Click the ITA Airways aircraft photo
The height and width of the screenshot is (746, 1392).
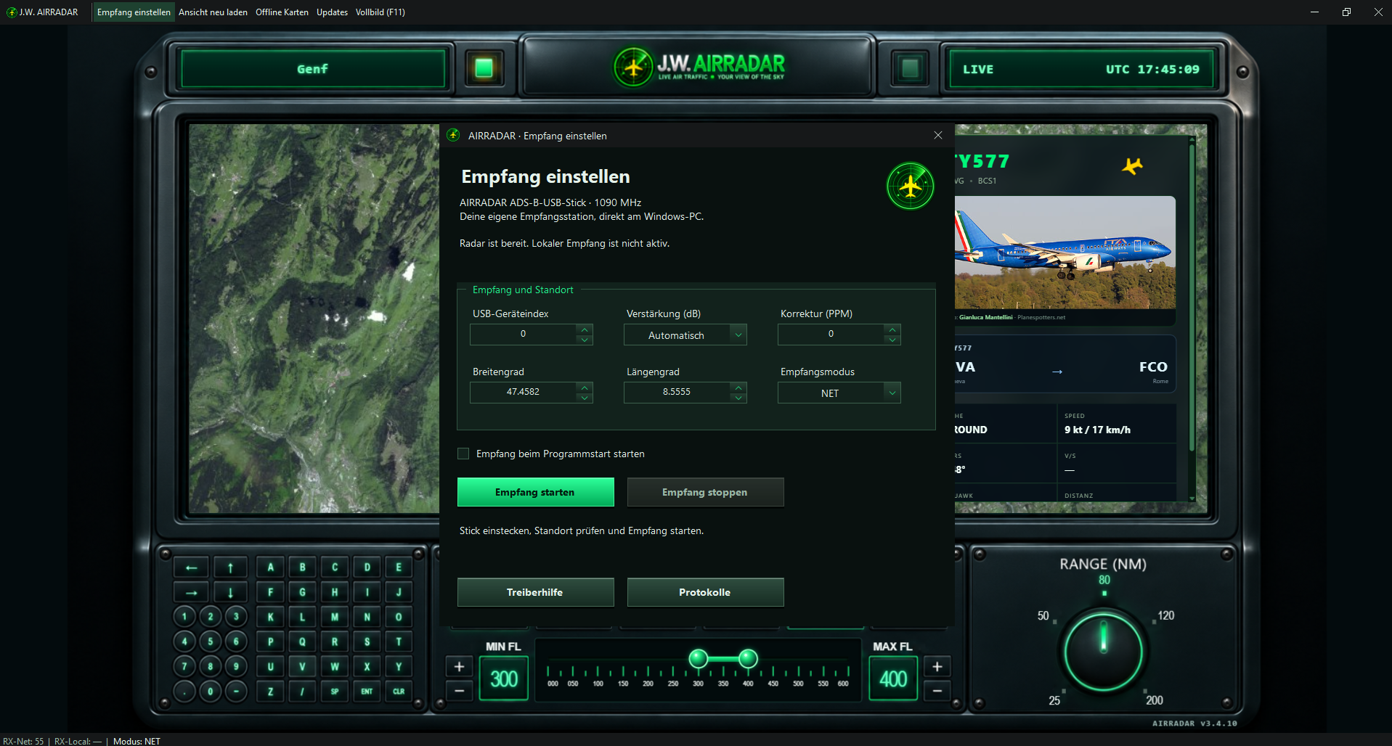coord(1065,252)
